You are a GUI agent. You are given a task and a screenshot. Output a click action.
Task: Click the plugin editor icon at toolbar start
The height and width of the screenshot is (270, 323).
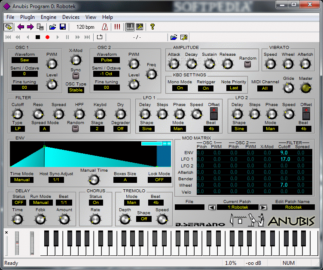pos(9,27)
